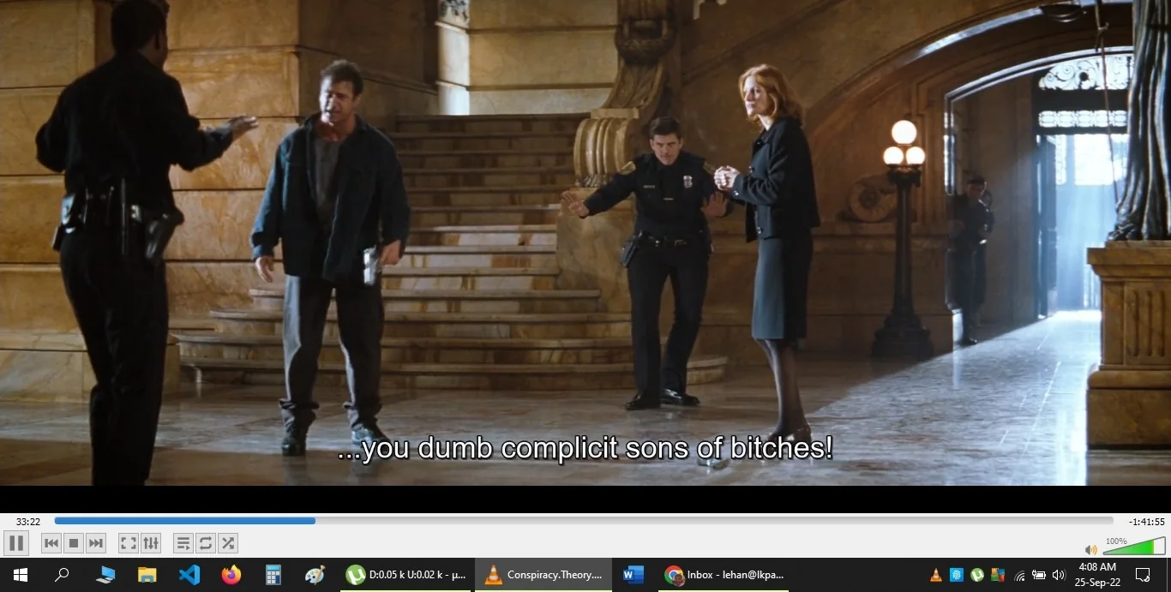This screenshot has width=1171, height=592.
Task: Open the Wi-Fi network flyout
Action: tap(1019, 575)
